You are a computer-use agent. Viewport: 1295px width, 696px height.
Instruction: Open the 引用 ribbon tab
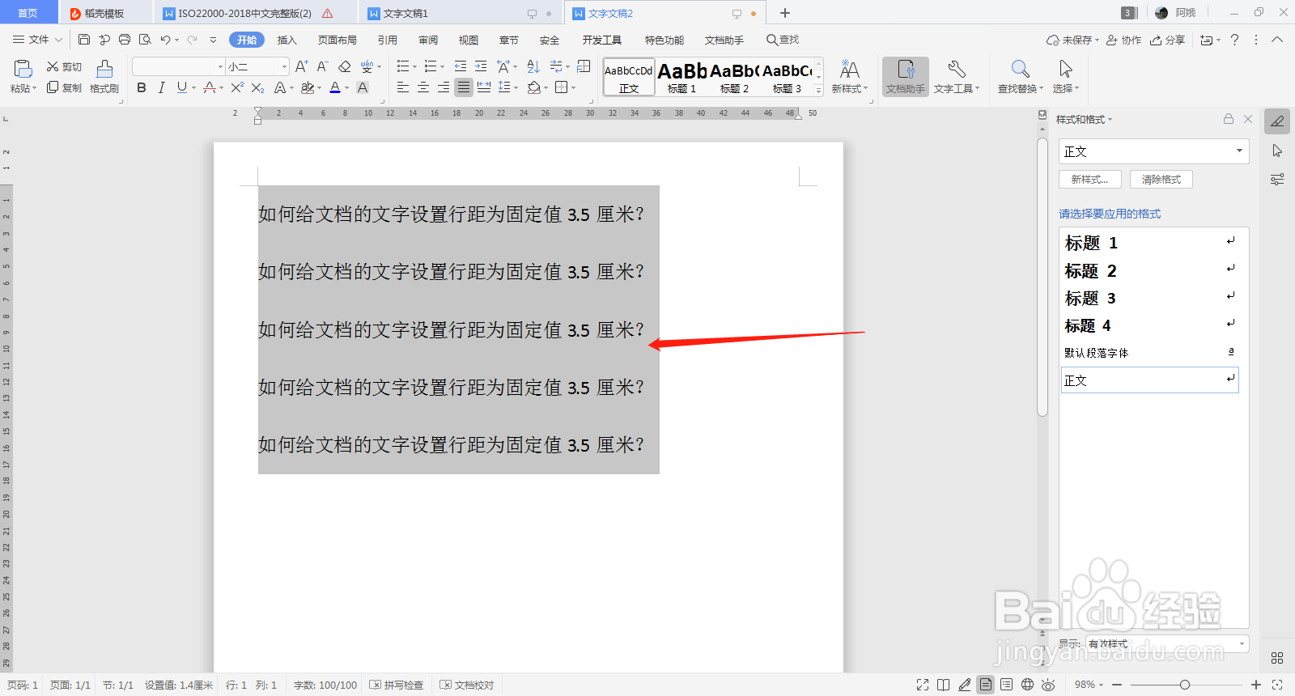coord(388,40)
